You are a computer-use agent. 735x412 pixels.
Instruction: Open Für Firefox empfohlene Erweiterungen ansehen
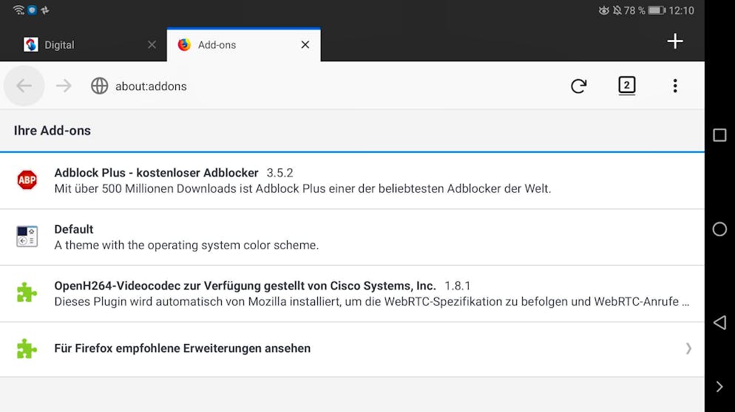(183, 349)
